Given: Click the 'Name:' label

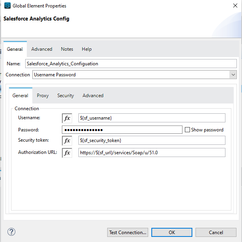Looking at the screenshot, I should 14,64.
